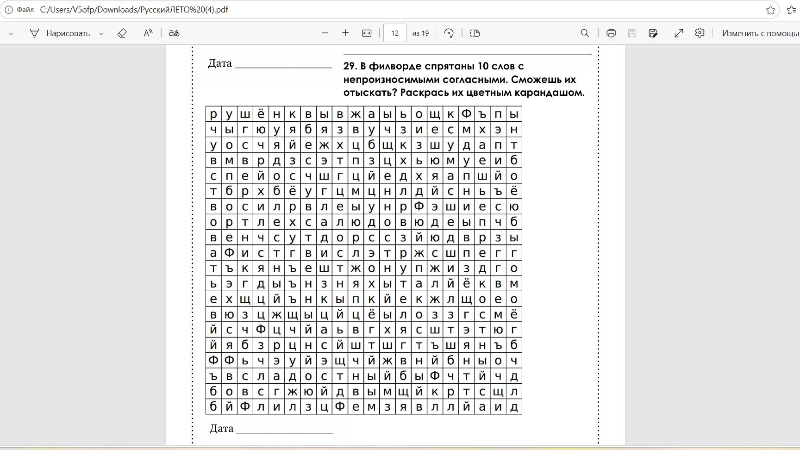Click the 'Изменить с помощью' button
The image size is (800, 450).
tap(761, 33)
